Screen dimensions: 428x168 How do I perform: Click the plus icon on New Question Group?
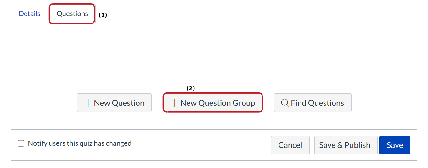[174, 103]
